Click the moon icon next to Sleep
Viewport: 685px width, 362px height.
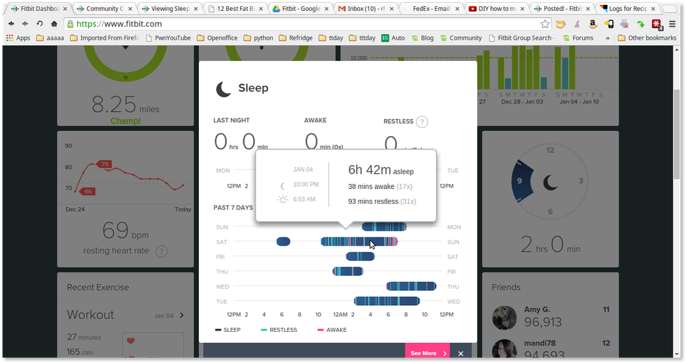click(x=224, y=88)
